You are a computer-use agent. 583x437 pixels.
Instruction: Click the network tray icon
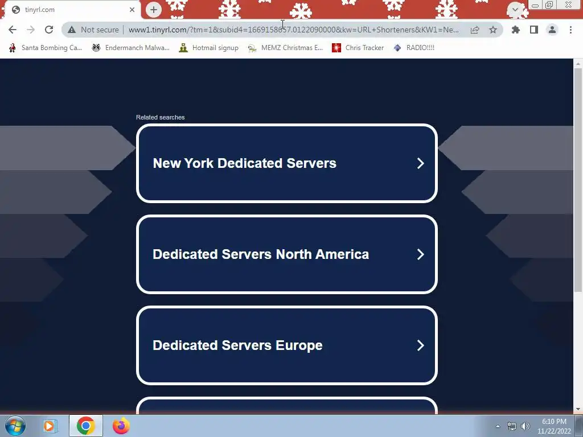click(512, 426)
